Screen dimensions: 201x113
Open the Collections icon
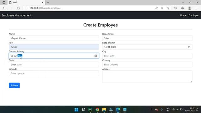click(x=182, y=8)
